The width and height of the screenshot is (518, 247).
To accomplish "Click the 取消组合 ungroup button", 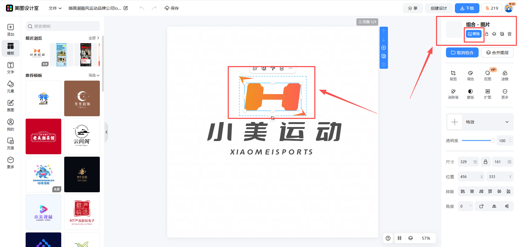I will 462,52.
